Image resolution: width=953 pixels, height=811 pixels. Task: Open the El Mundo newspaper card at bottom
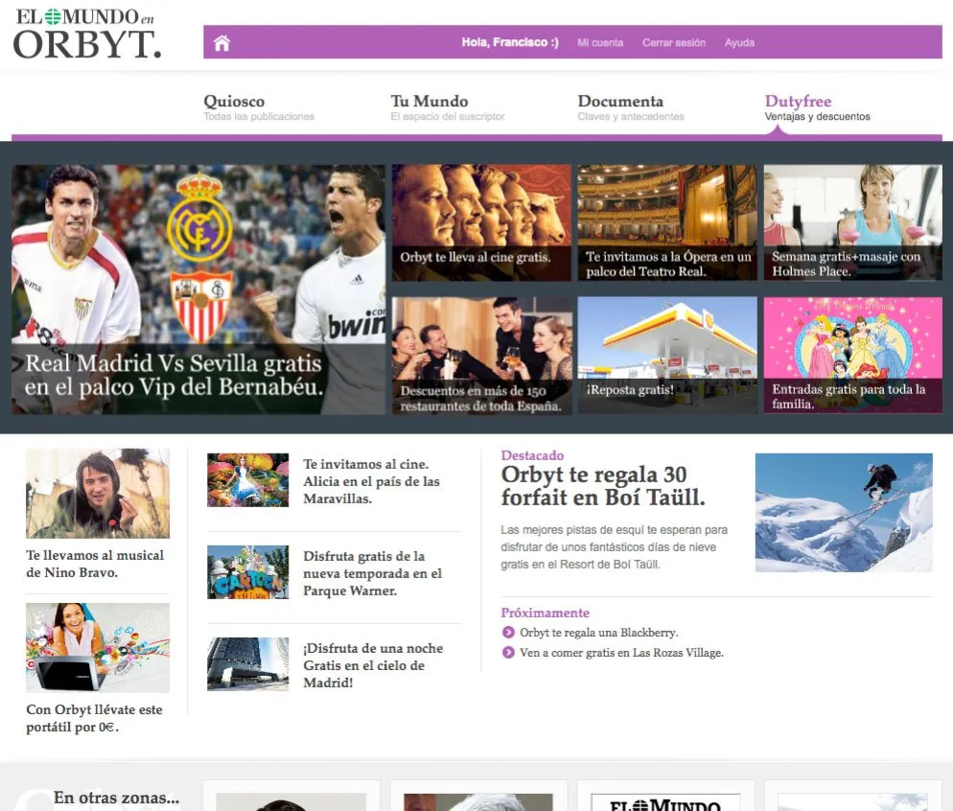pyautogui.click(x=665, y=796)
